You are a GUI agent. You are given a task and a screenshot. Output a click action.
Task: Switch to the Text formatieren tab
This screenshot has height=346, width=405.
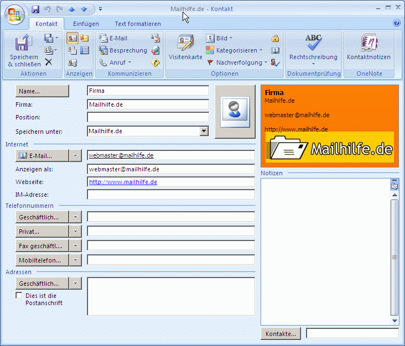[138, 24]
